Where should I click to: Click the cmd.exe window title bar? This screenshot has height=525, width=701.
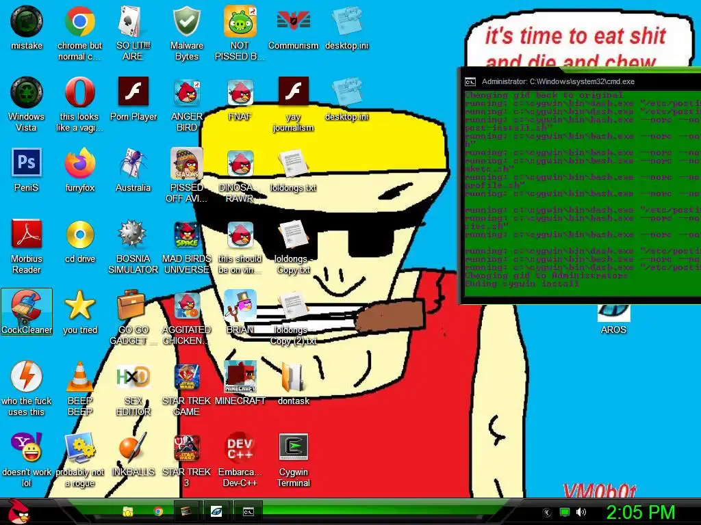coord(581,82)
